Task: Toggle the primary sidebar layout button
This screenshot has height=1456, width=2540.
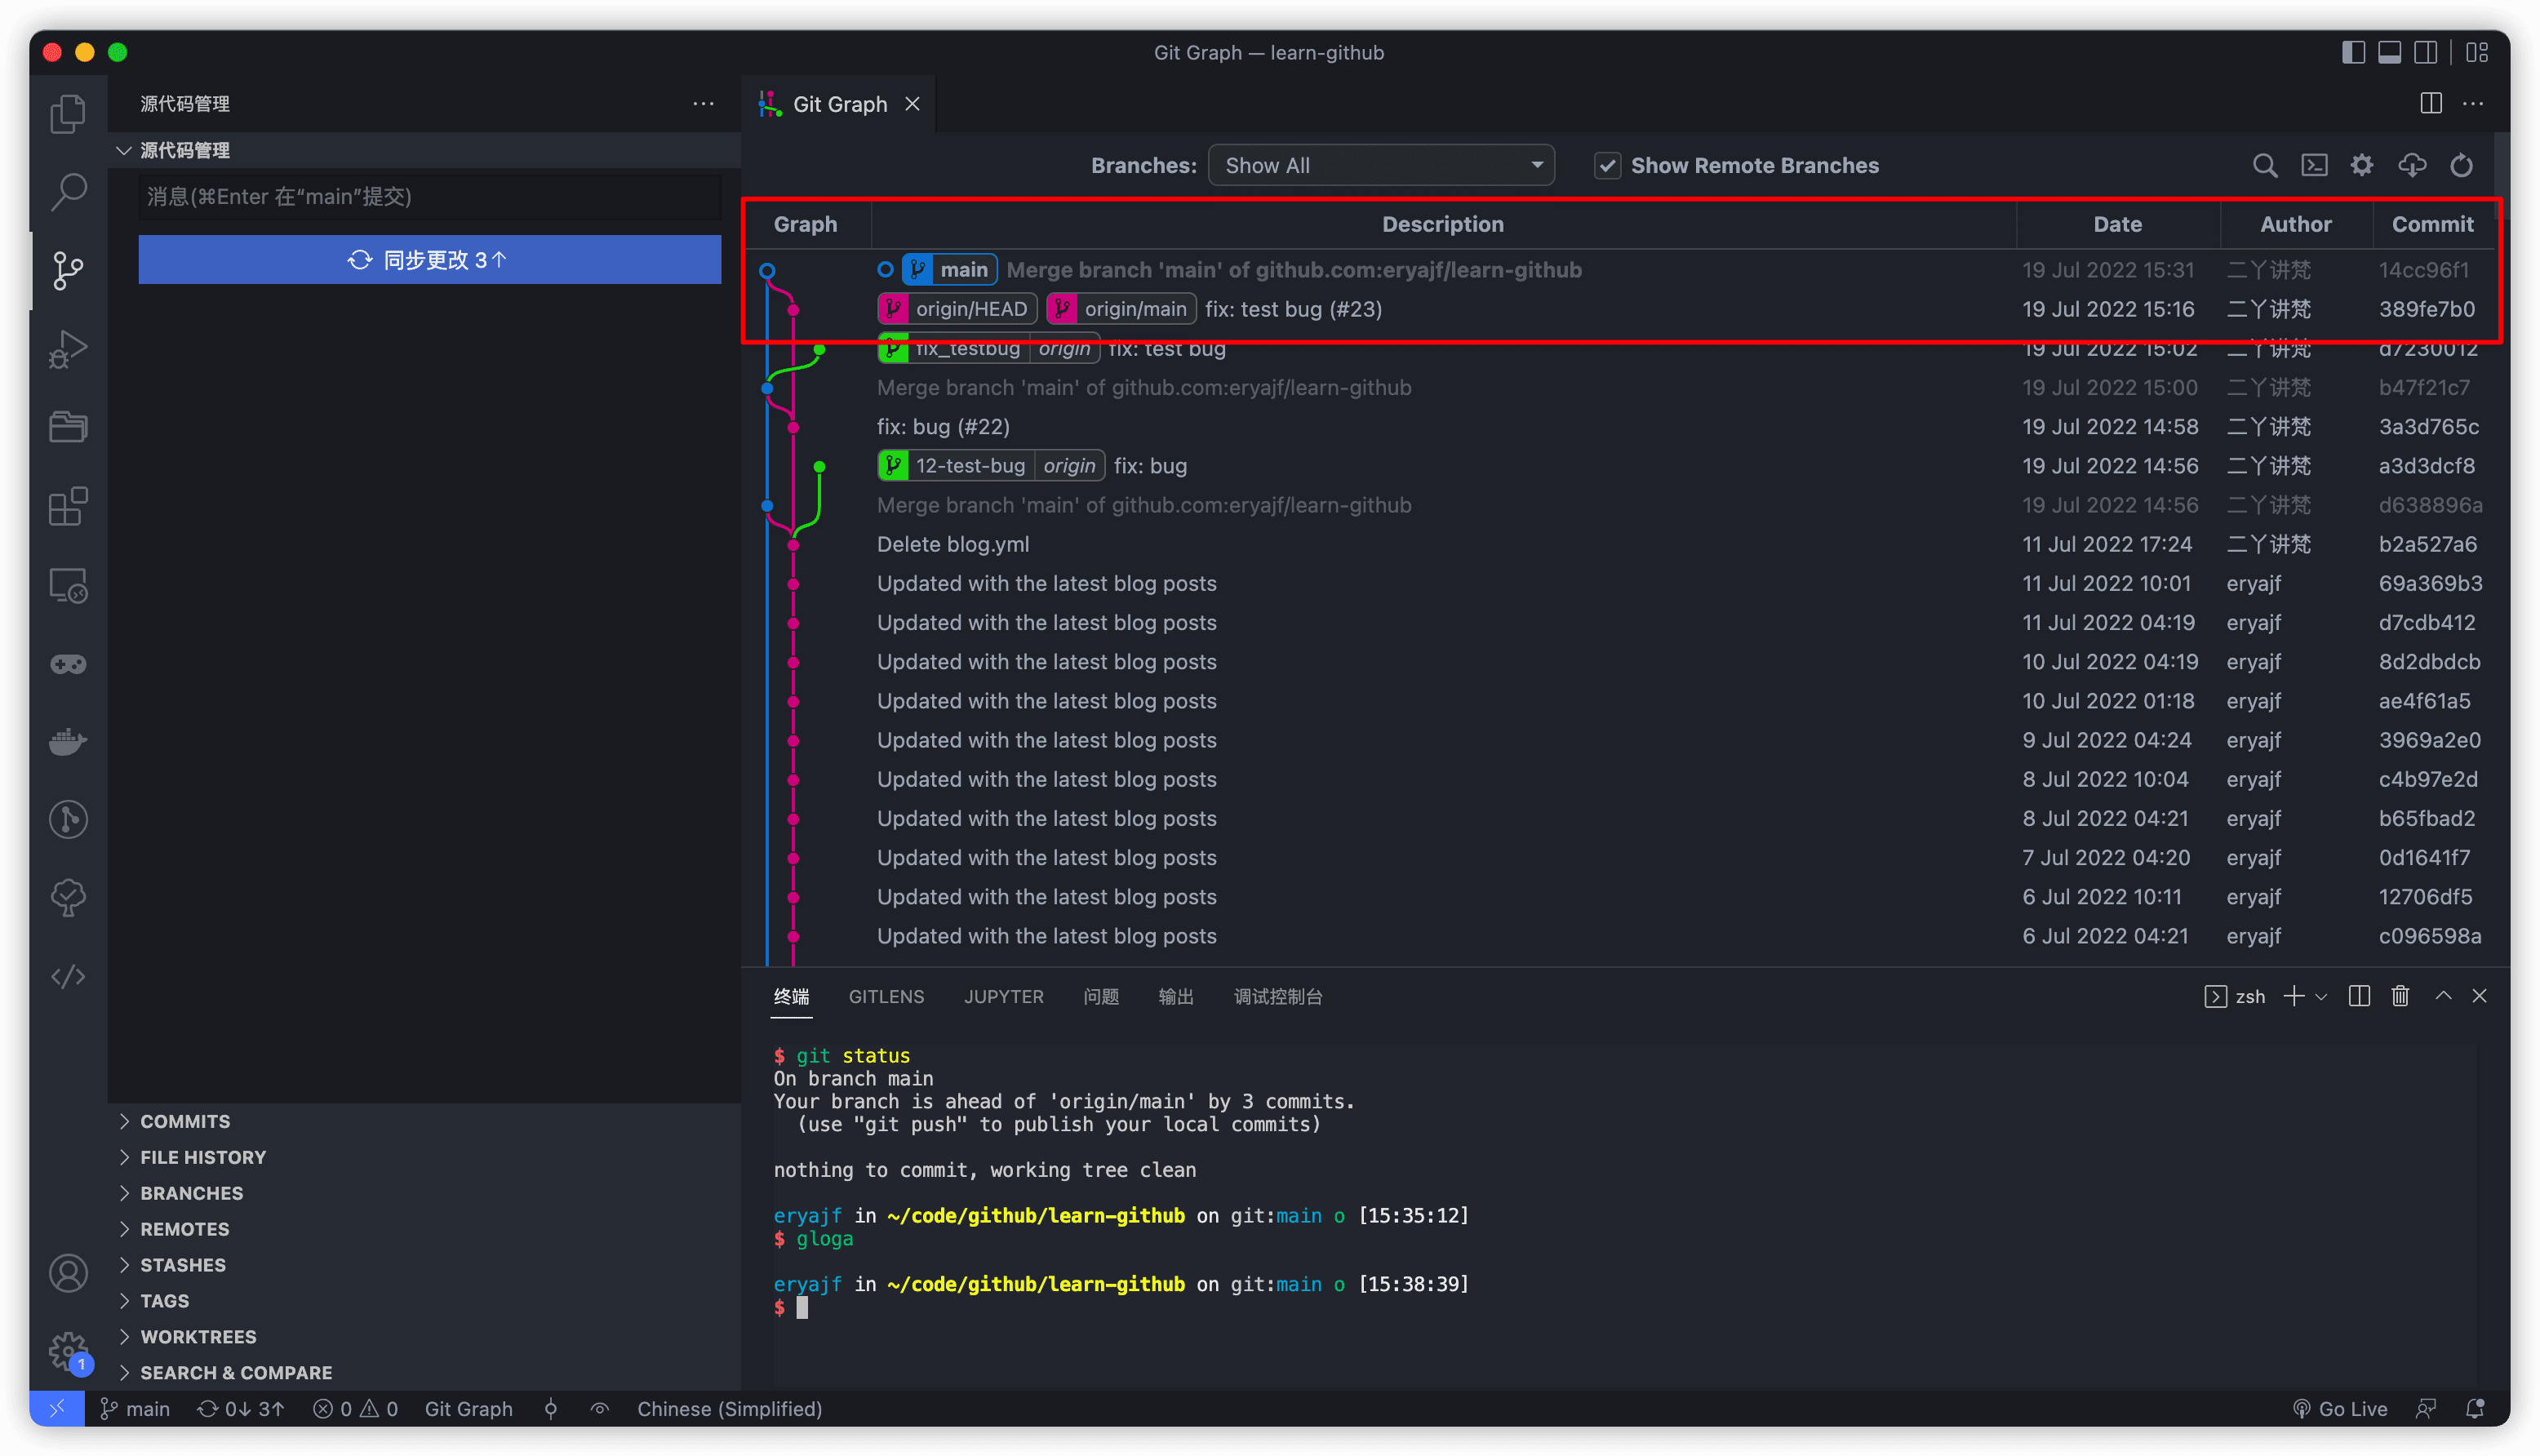Action: pos(2353,52)
